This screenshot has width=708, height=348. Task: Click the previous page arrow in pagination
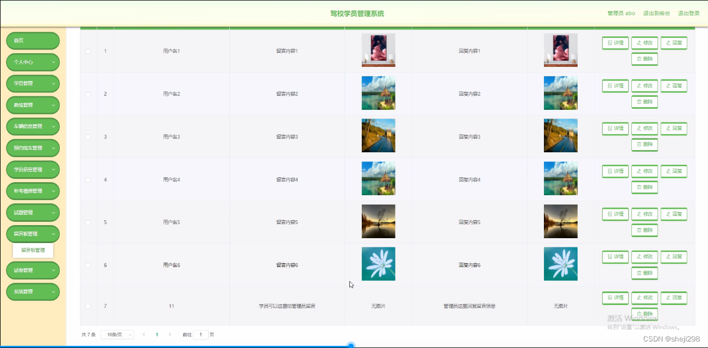point(143,334)
